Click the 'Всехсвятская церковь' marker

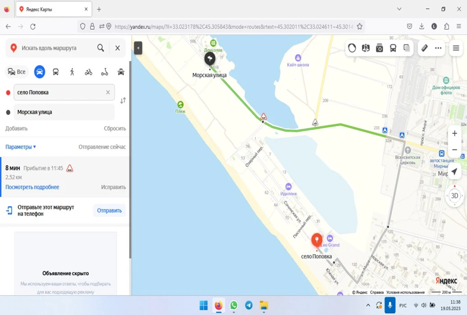pos(408,150)
